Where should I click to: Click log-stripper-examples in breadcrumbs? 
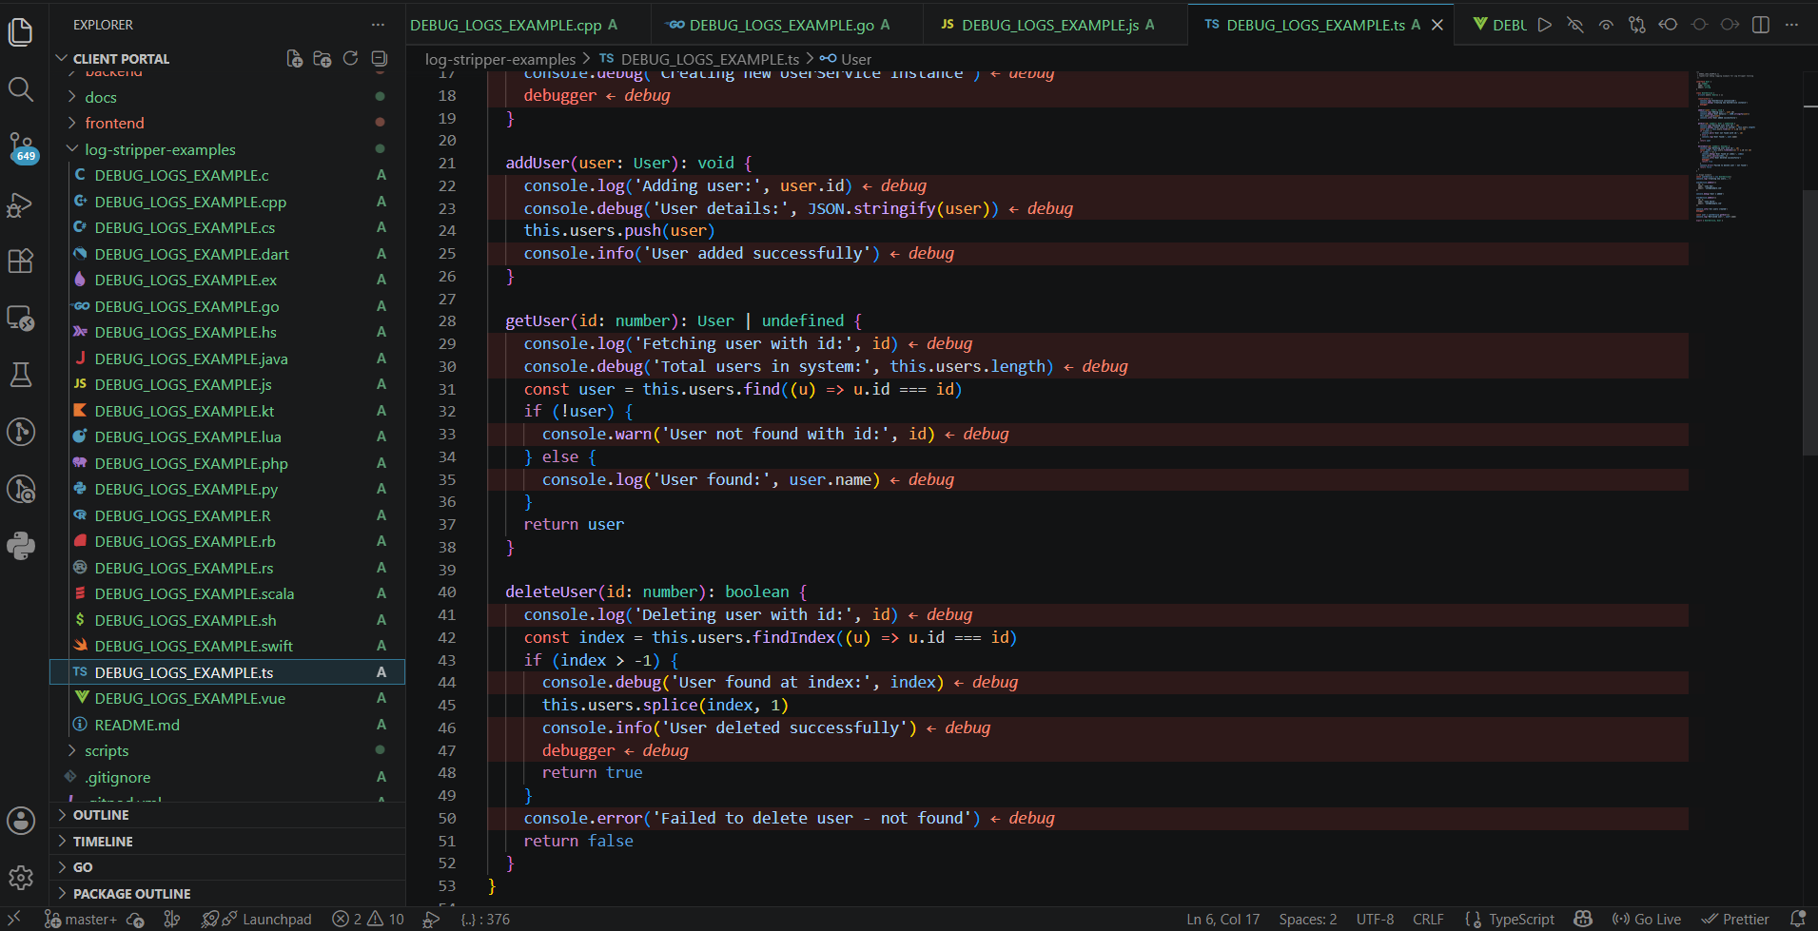click(x=500, y=59)
